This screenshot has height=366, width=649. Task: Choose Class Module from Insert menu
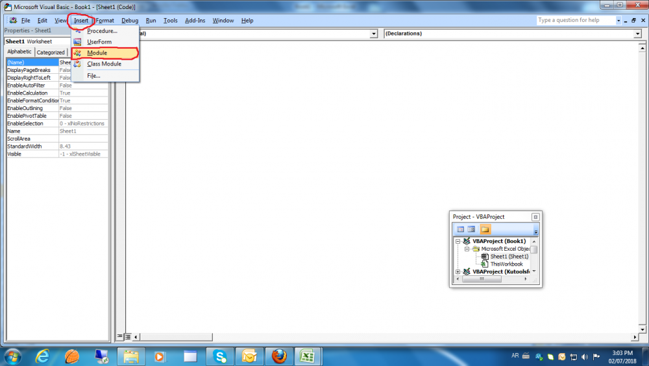[x=104, y=64]
